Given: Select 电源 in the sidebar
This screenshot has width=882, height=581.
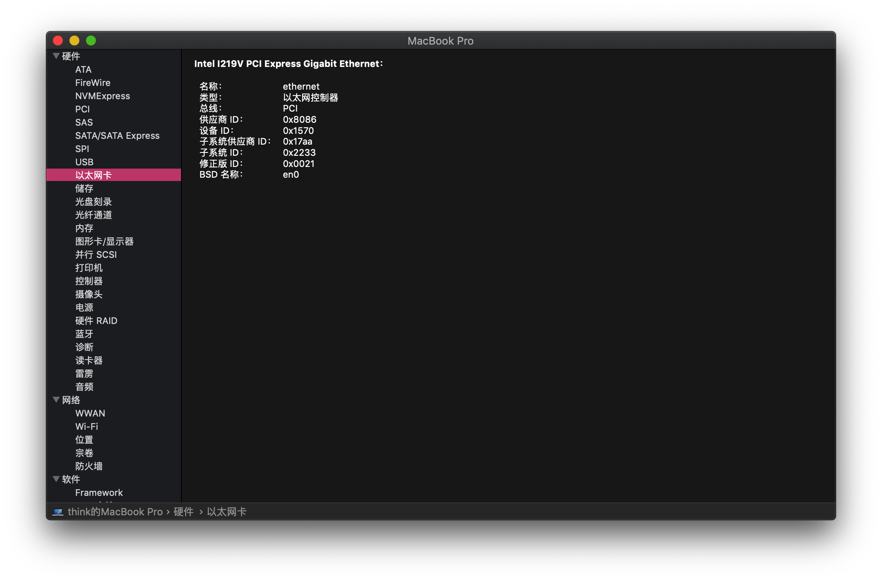Looking at the screenshot, I should pyautogui.click(x=84, y=307).
